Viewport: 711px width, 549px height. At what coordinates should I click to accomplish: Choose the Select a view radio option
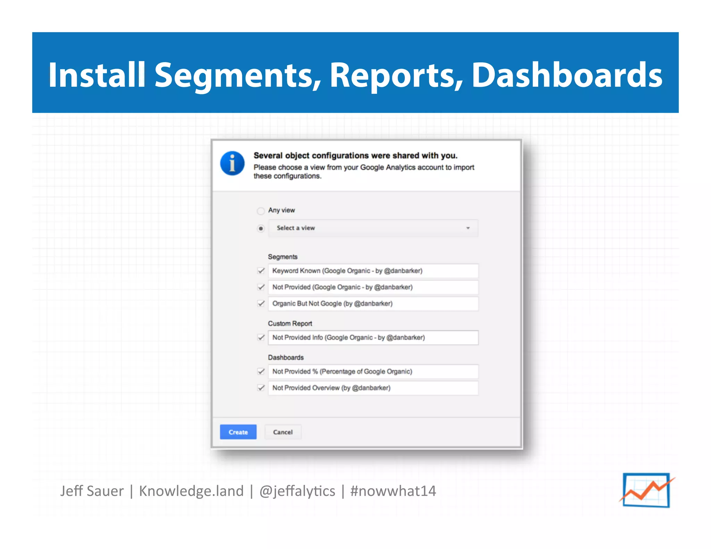[x=261, y=228]
